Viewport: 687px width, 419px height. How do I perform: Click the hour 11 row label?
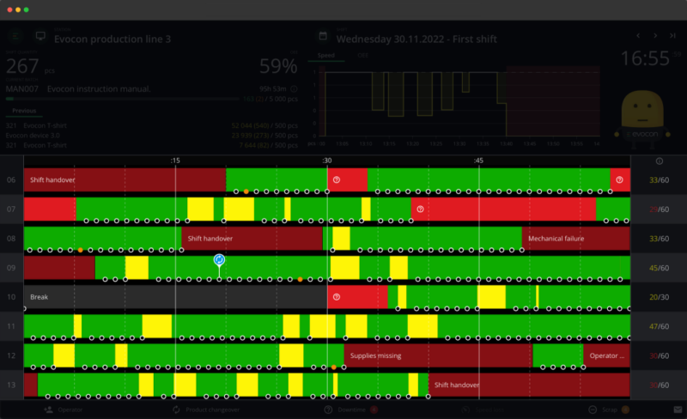[11, 326]
